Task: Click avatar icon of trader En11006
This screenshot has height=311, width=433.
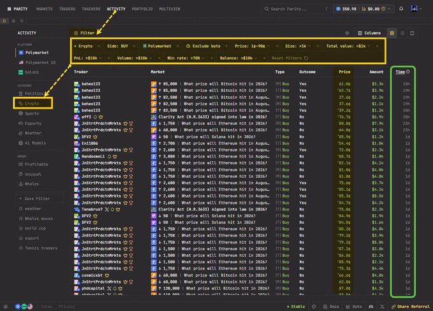Action: click(x=76, y=143)
